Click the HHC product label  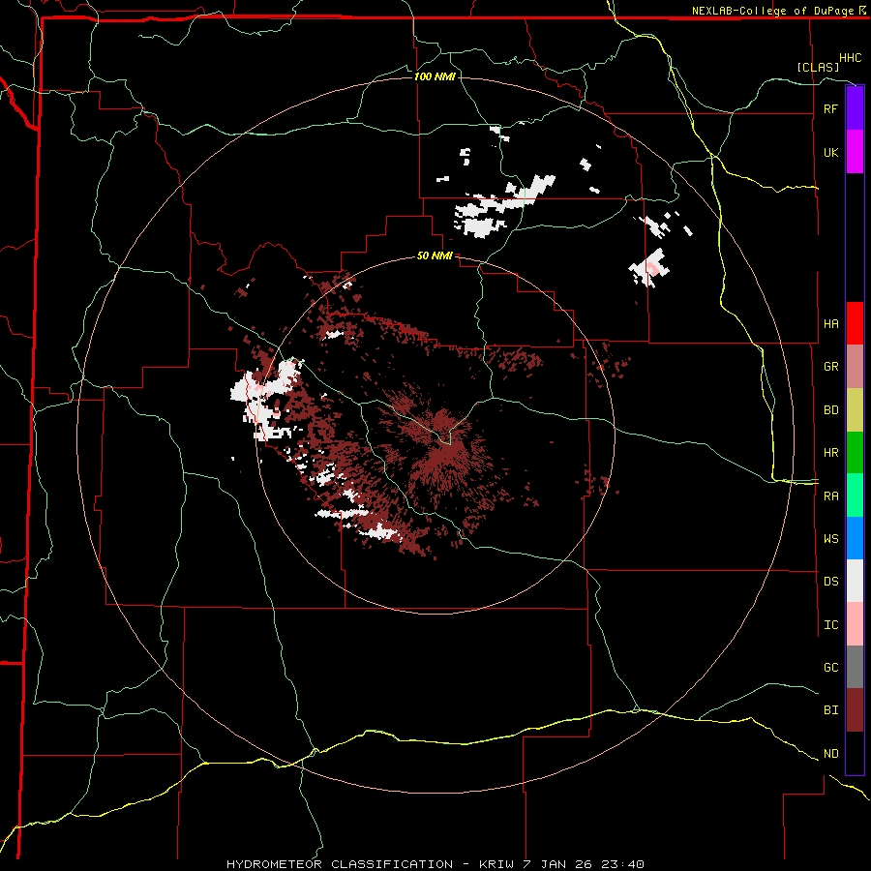point(851,58)
